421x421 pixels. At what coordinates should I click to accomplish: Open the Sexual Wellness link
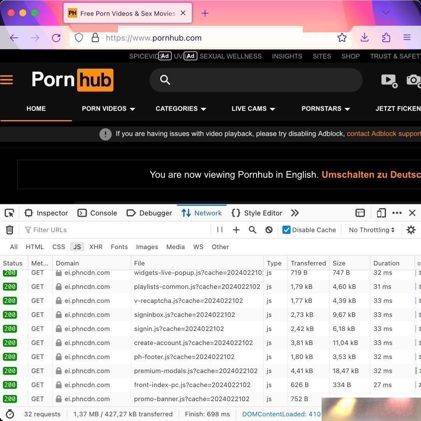230,56
